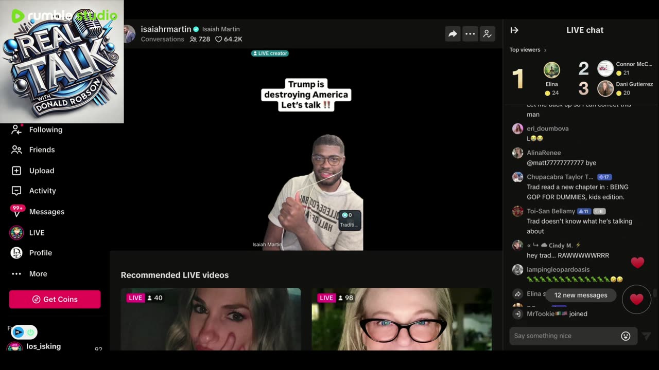Open the recommended LIVE video with 98 viewers
This screenshot has height=370, width=659.
(402, 319)
